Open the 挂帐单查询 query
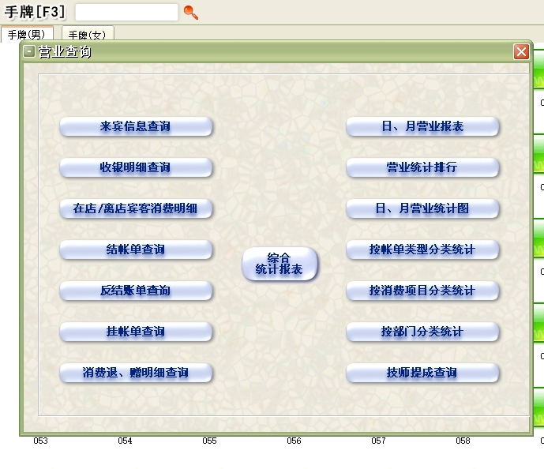The height and width of the screenshot is (469, 544). (136, 332)
